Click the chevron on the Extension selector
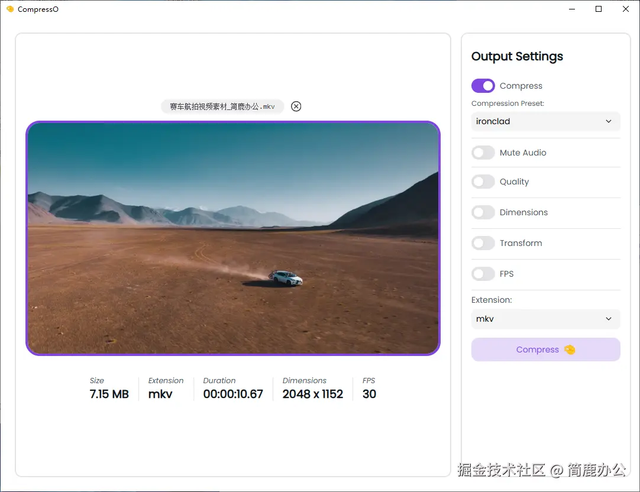 pyautogui.click(x=608, y=319)
